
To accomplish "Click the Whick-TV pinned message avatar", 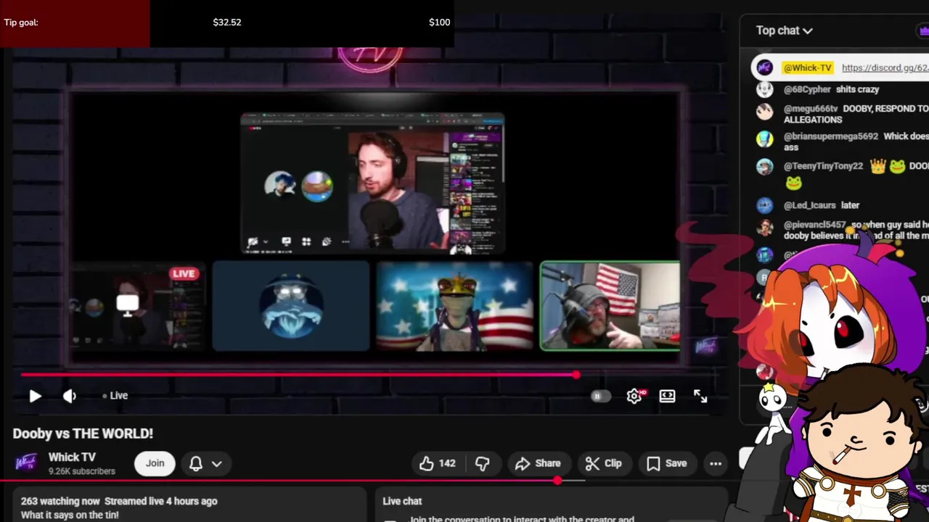I will (x=765, y=67).
